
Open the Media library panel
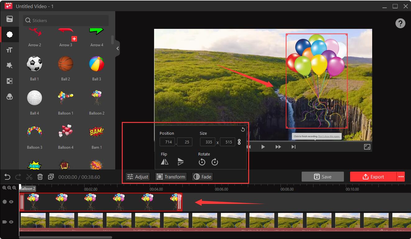[9, 19]
